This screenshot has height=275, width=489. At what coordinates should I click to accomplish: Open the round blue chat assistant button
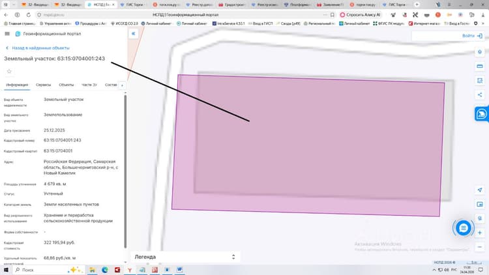point(463,228)
